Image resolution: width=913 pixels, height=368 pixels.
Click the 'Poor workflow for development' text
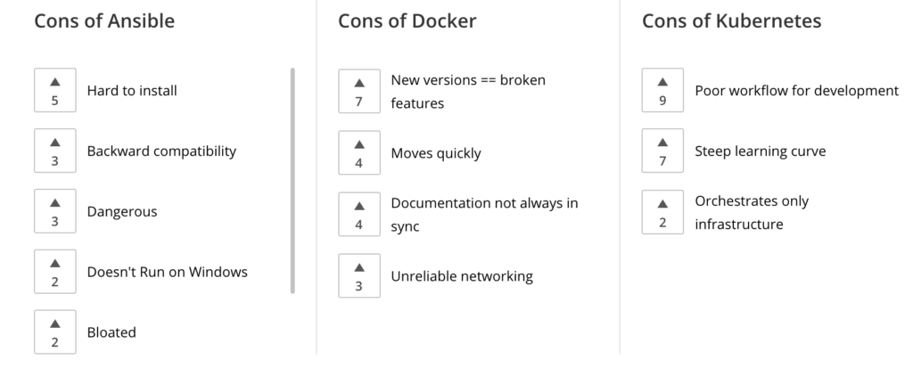click(x=796, y=91)
